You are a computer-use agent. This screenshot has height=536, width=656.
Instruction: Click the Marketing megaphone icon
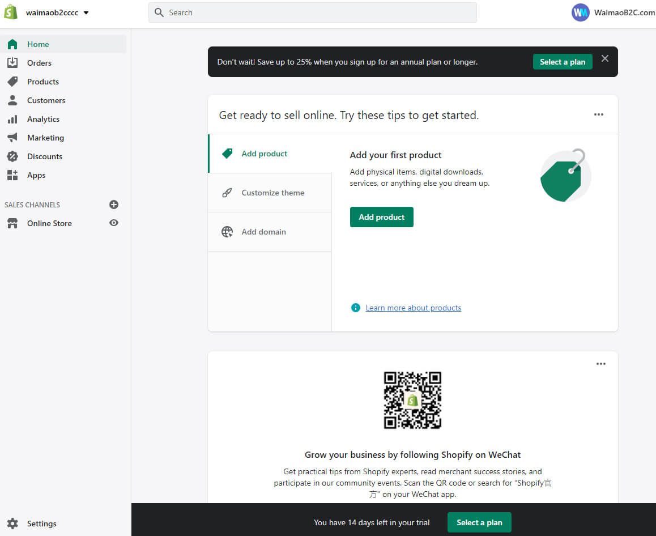12,137
